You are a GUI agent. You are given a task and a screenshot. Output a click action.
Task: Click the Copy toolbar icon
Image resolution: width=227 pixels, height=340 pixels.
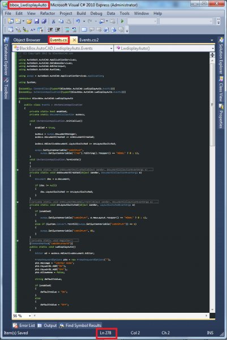(61, 21)
